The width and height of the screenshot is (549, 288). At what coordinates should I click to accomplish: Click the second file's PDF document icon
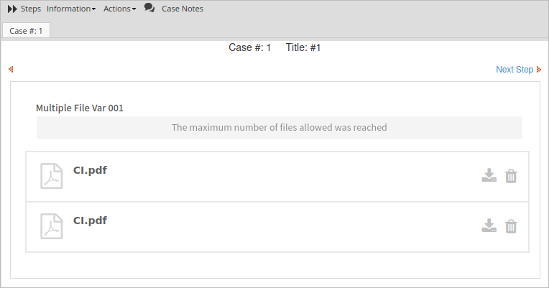point(51,226)
